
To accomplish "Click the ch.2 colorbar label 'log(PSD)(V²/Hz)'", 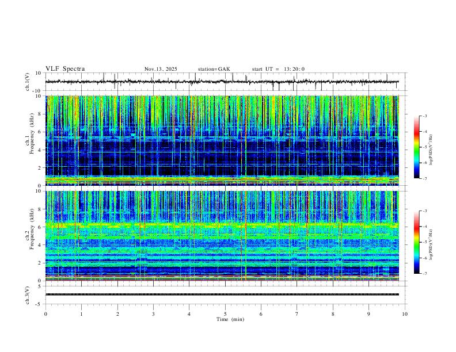I will coord(431,244).
